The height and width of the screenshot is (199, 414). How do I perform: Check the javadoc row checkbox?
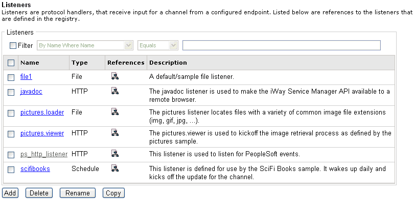[x=11, y=92]
